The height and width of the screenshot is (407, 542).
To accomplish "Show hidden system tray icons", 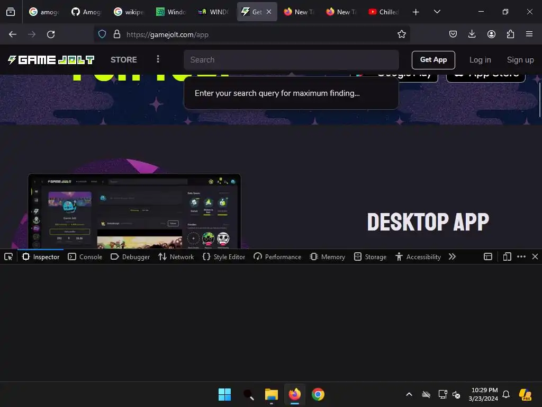I will pos(409,394).
